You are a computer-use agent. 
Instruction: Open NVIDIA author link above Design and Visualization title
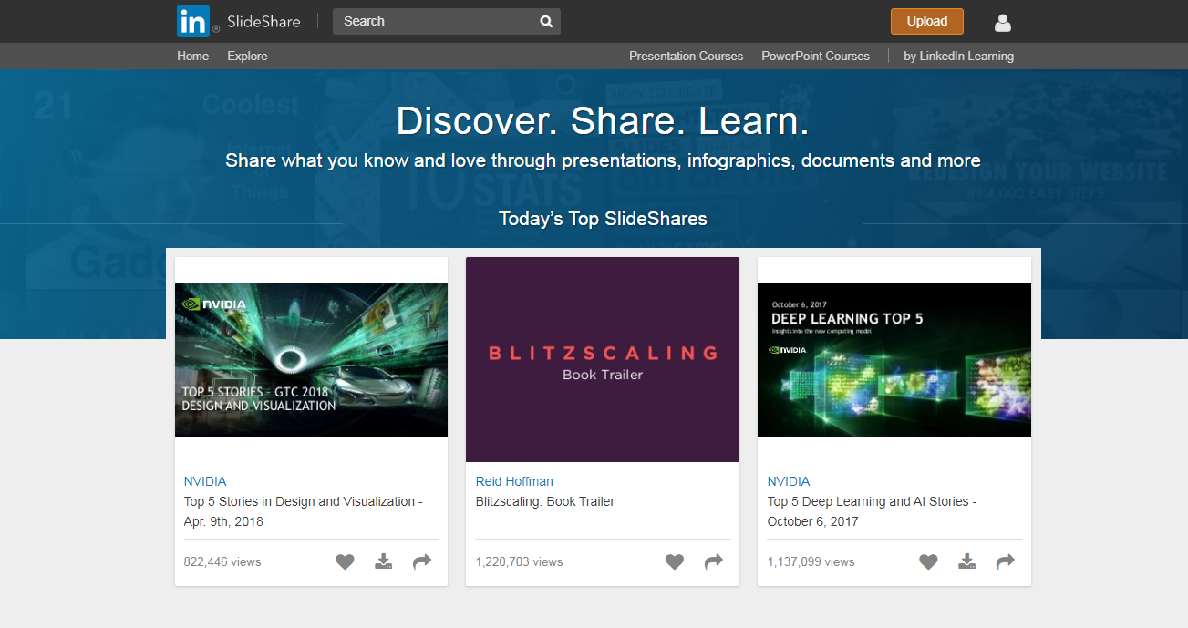(x=205, y=481)
